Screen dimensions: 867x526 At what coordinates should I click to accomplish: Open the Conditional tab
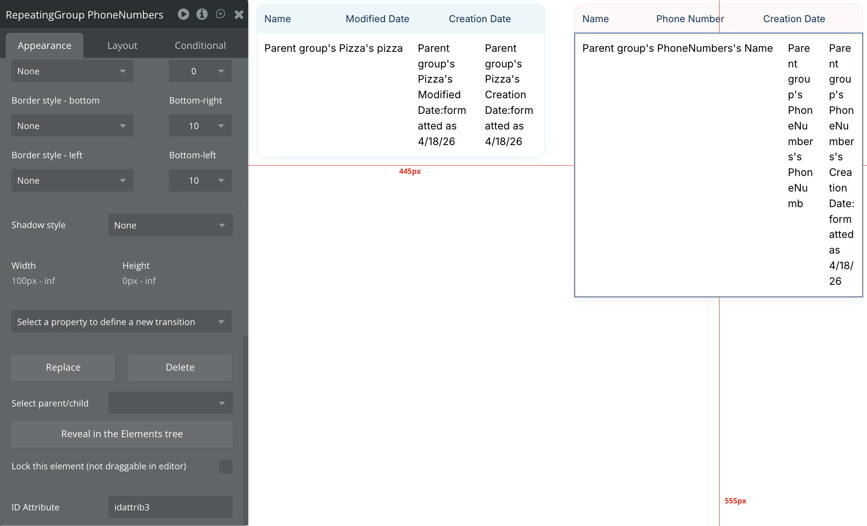click(200, 46)
